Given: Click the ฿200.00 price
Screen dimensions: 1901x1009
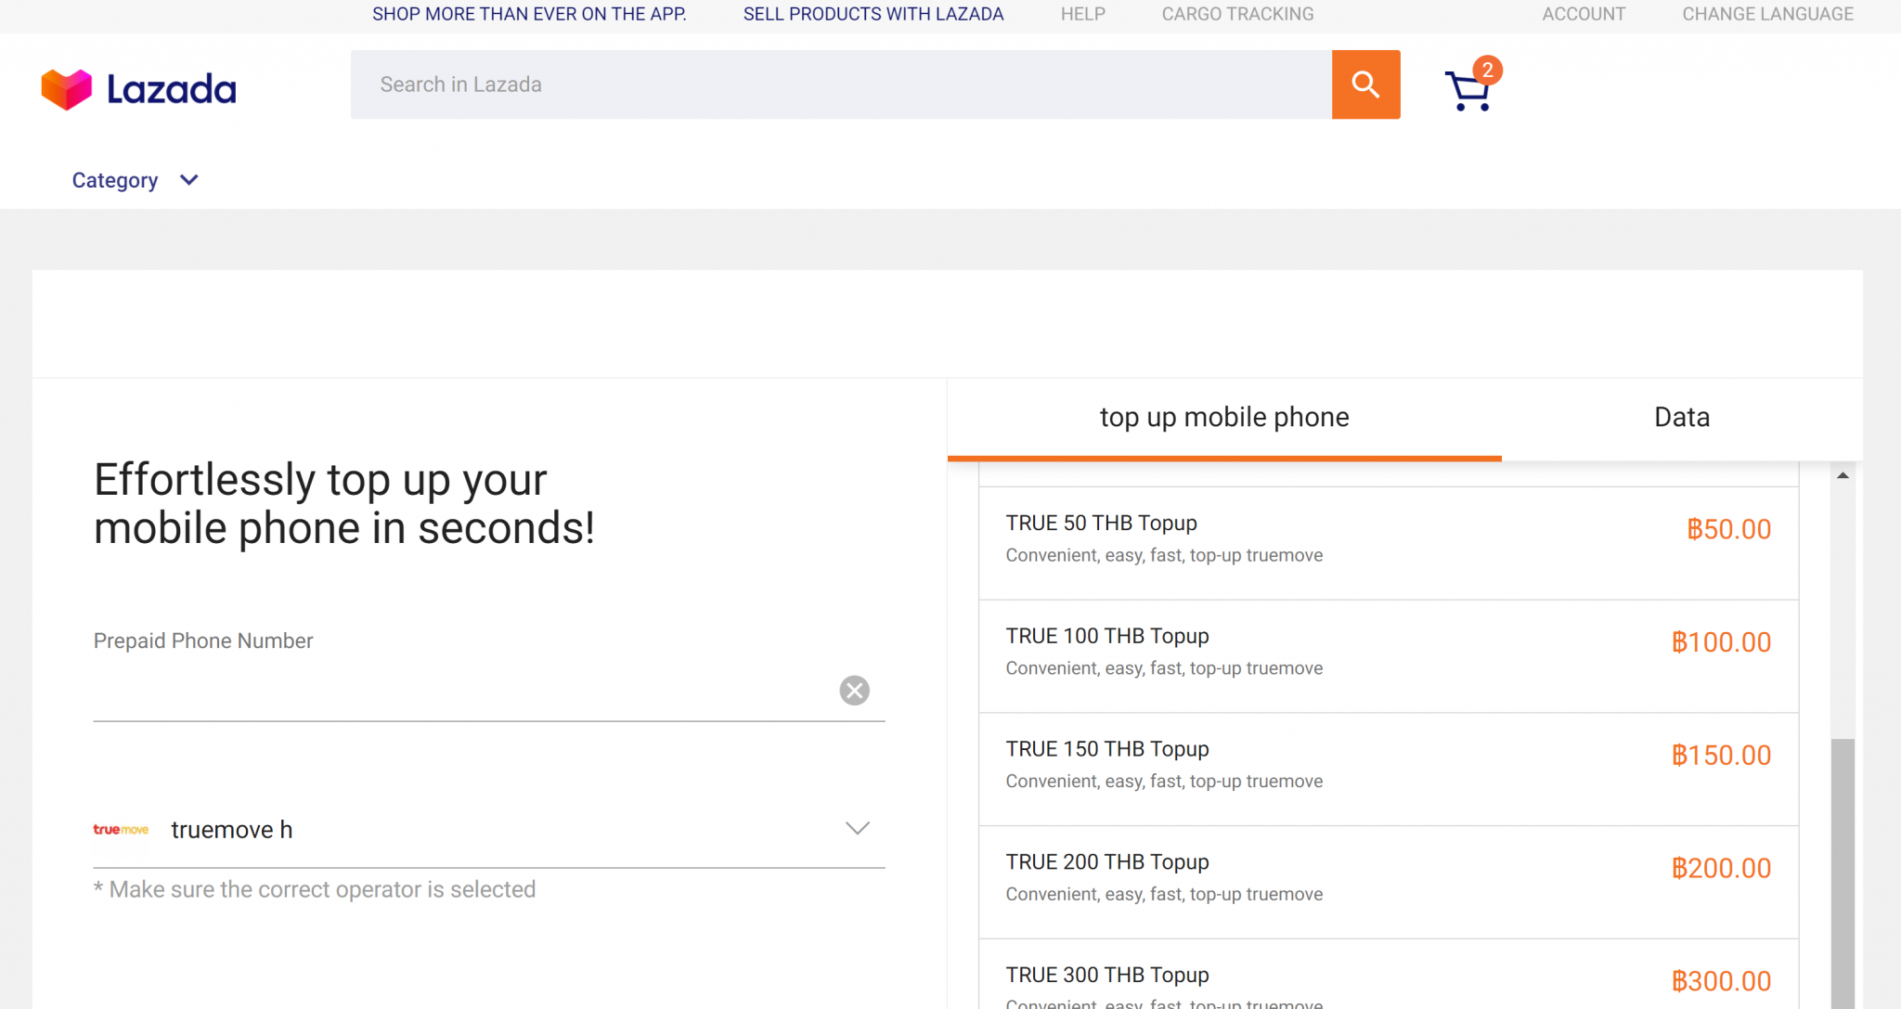Looking at the screenshot, I should pos(1721,868).
